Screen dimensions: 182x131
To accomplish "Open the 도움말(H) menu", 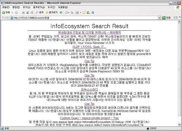I will tap(63, 7).
